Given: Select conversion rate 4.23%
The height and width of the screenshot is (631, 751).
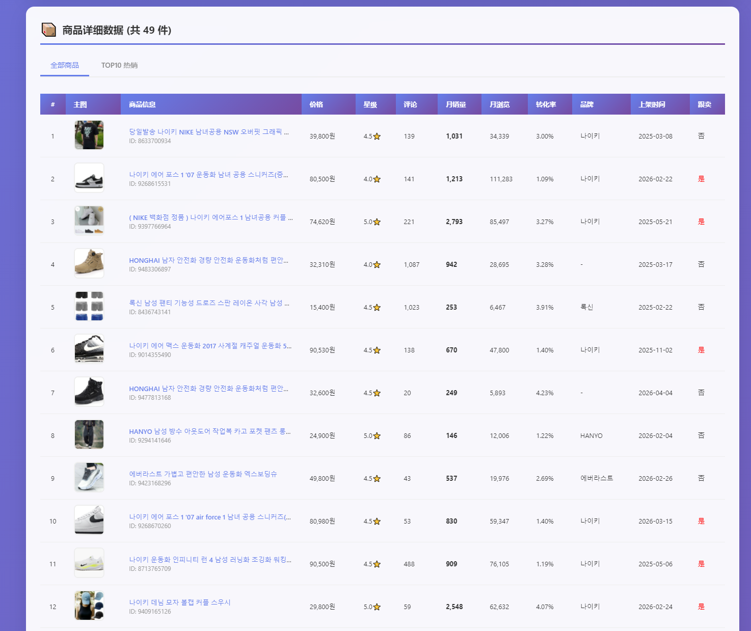Looking at the screenshot, I should pos(545,393).
